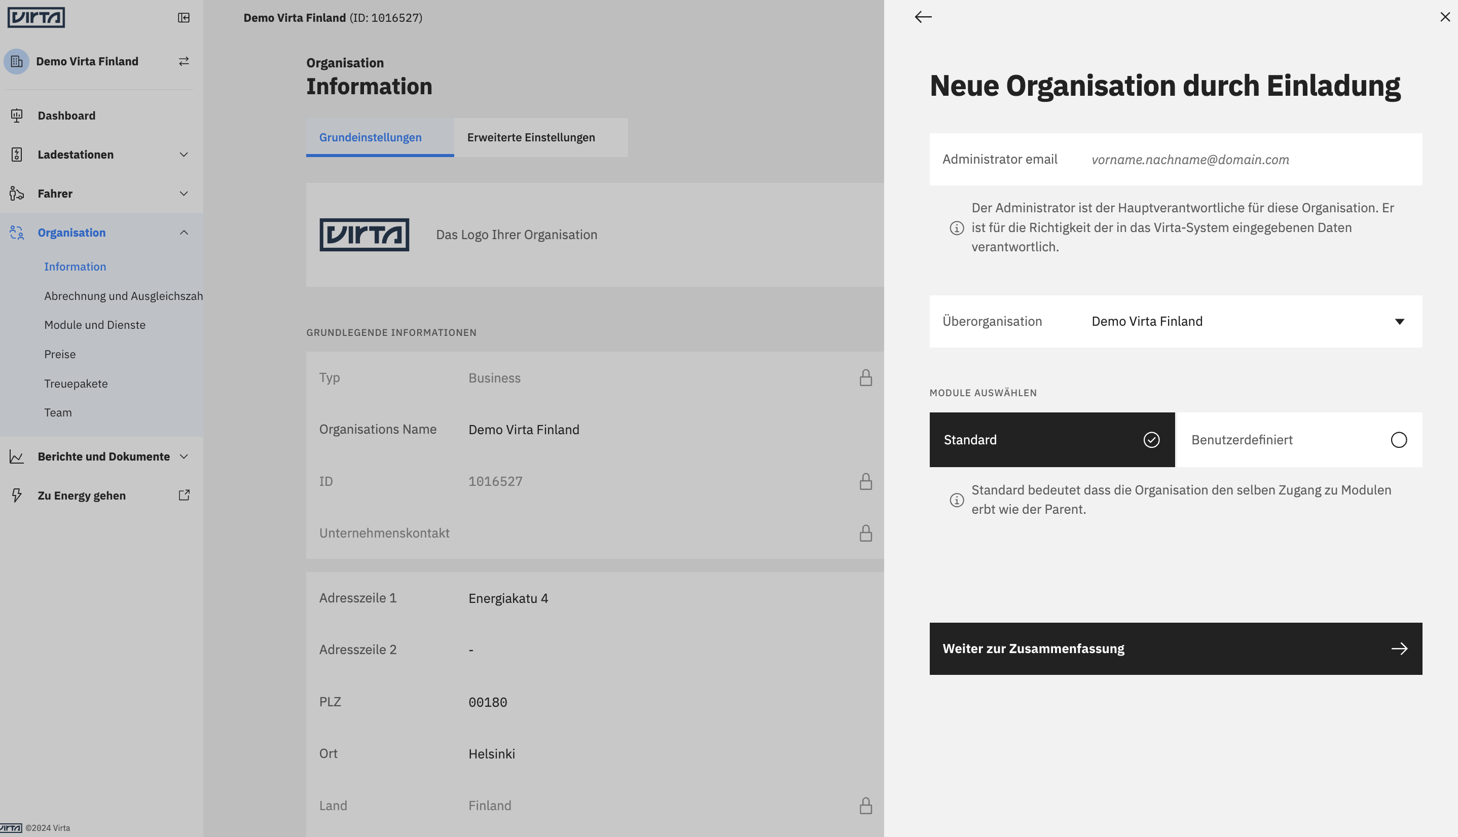The image size is (1458, 837).
Task: Click the Organisation people icon
Action: [x=17, y=233]
